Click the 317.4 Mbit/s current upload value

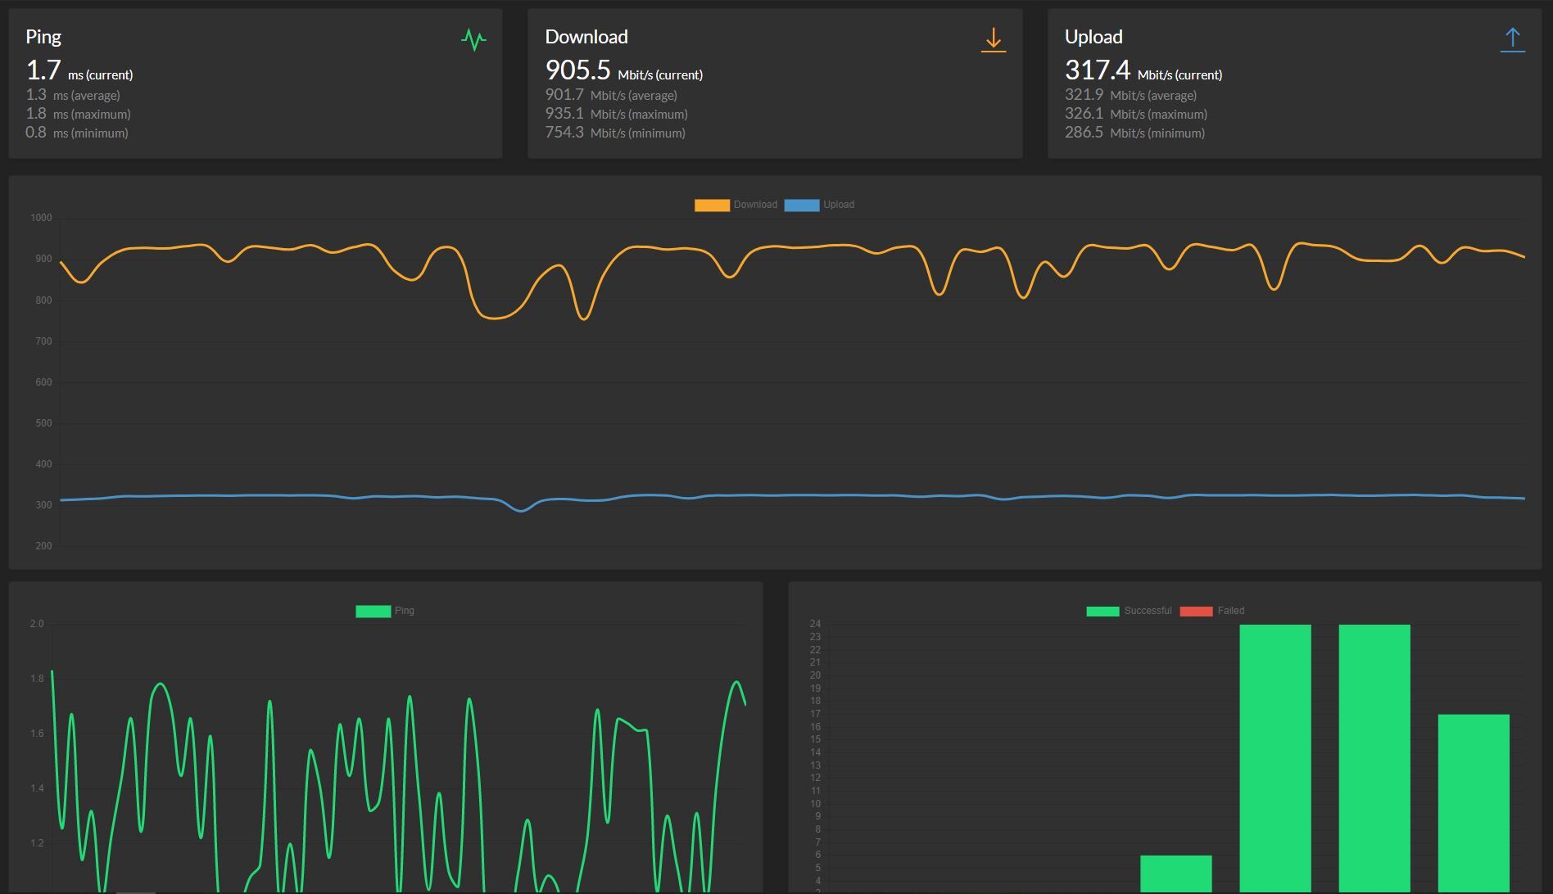pos(1143,70)
